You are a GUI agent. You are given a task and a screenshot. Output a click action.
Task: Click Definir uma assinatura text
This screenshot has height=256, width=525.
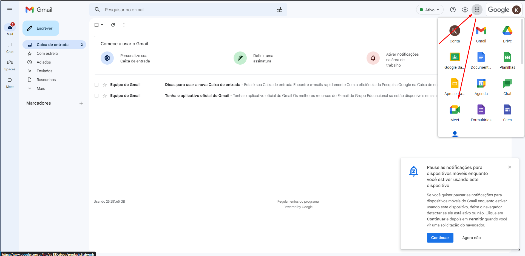pyautogui.click(x=263, y=58)
